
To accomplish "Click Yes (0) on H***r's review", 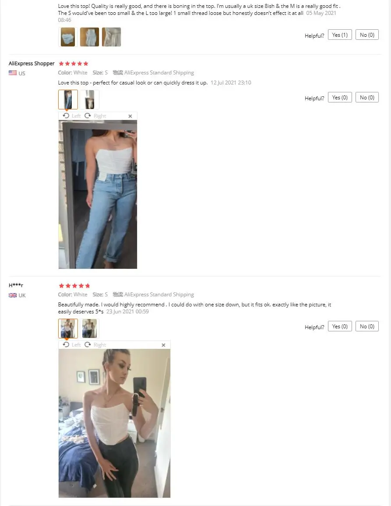I will [x=340, y=326].
